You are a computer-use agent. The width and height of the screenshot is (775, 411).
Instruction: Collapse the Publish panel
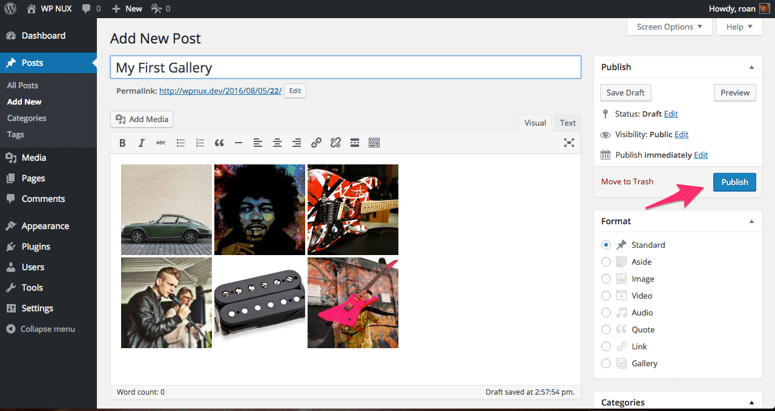click(751, 67)
